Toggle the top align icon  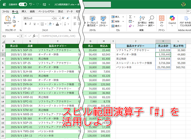75,18
